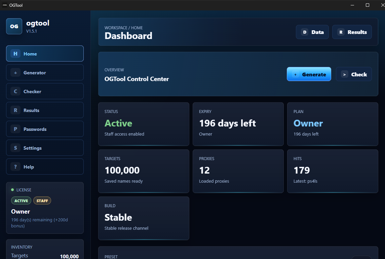Click the plus icon beside Generator
This screenshot has width=385, height=259.
tap(15, 73)
